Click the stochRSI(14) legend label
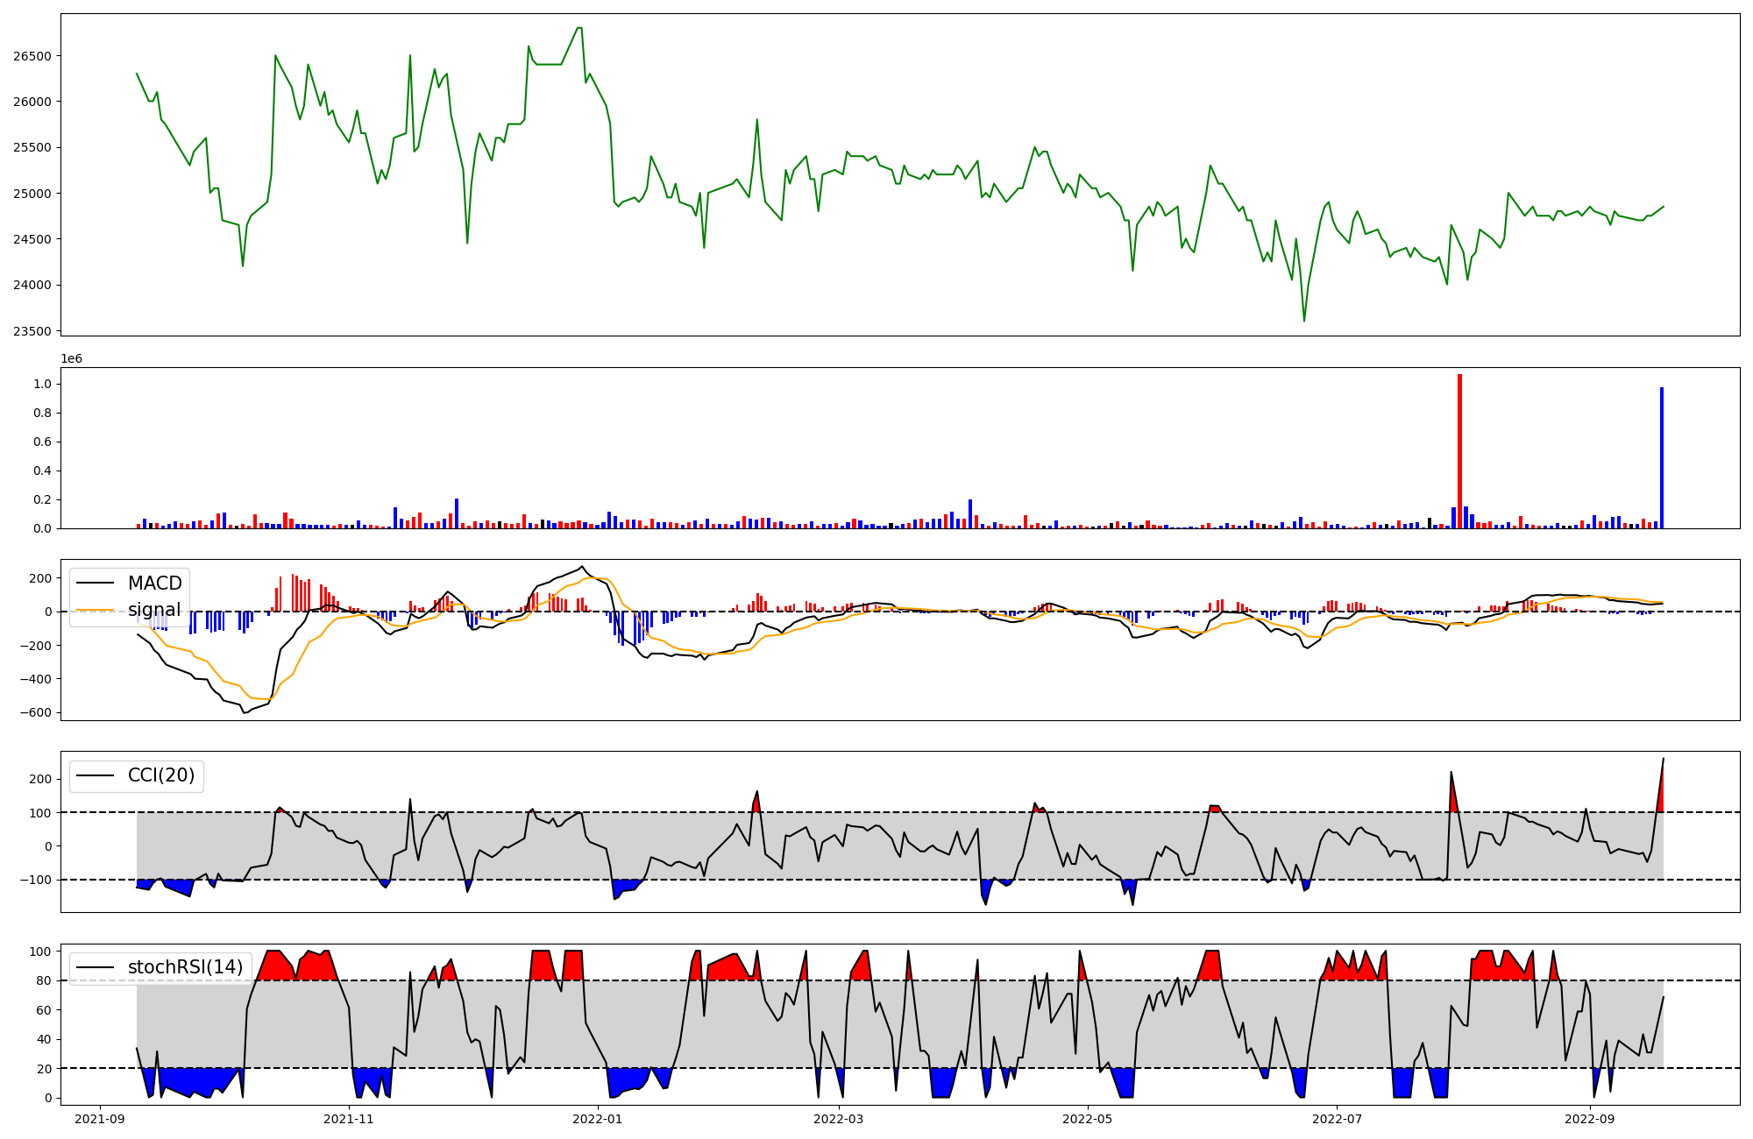This screenshot has height=1139, width=1753. tap(185, 967)
